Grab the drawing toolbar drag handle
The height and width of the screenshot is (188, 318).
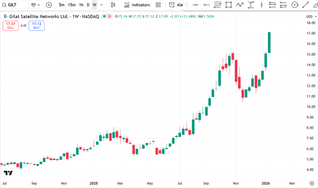coord(187,5)
